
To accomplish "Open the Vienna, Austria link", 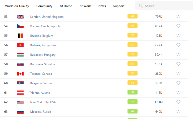I will point(40,93).
